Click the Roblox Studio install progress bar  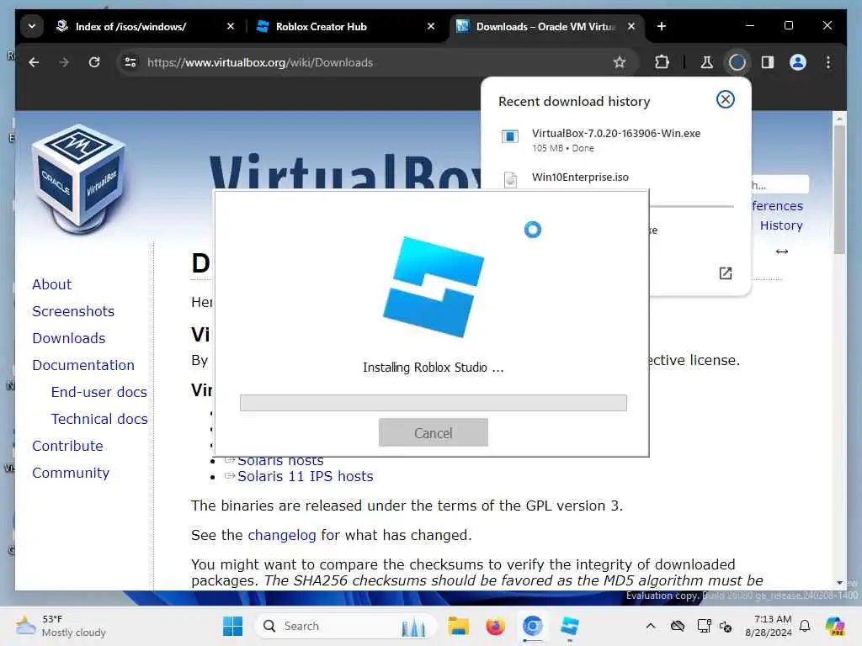tap(434, 403)
